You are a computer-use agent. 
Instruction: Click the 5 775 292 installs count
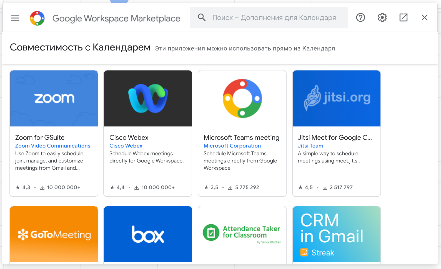[247, 187]
